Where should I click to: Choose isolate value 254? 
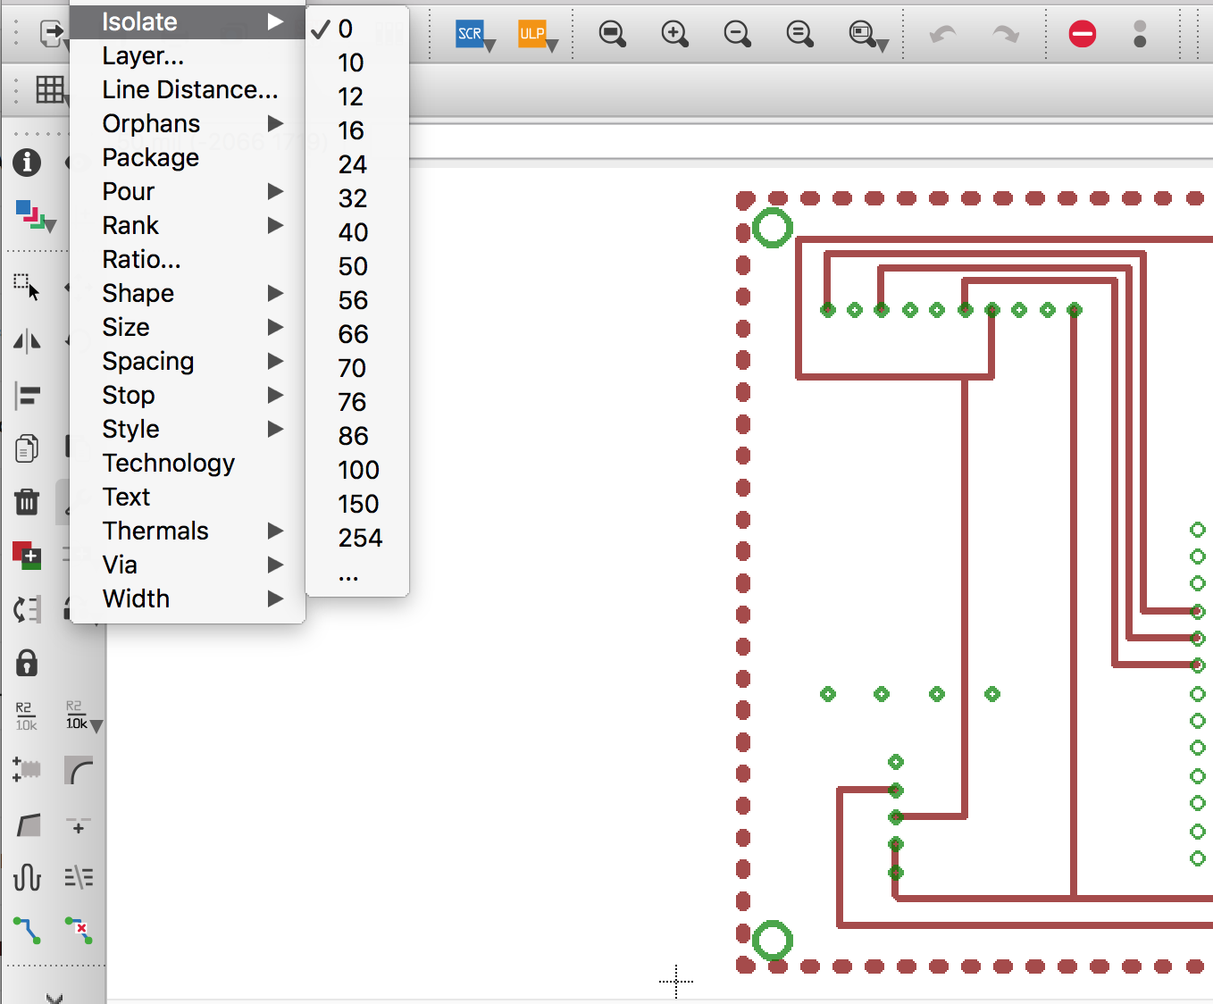[360, 538]
